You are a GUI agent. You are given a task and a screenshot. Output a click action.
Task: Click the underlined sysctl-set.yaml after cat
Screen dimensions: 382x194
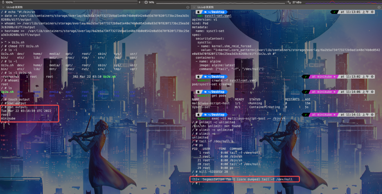(x=218, y=16)
